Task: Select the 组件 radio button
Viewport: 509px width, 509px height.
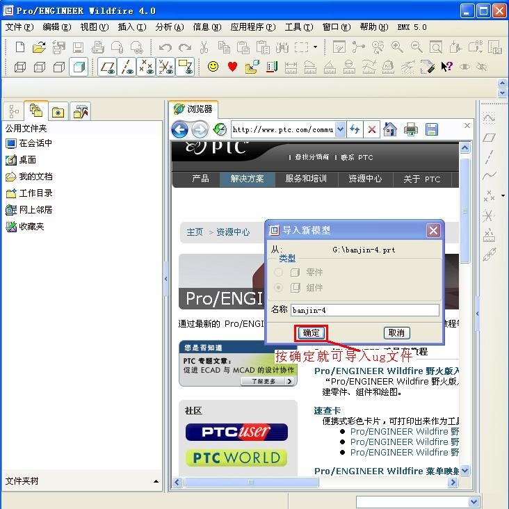Action: point(279,288)
